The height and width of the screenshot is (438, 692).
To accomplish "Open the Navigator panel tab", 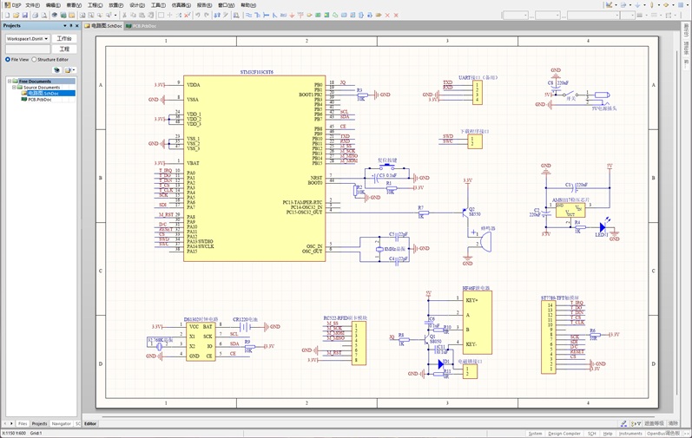I will coord(61,423).
